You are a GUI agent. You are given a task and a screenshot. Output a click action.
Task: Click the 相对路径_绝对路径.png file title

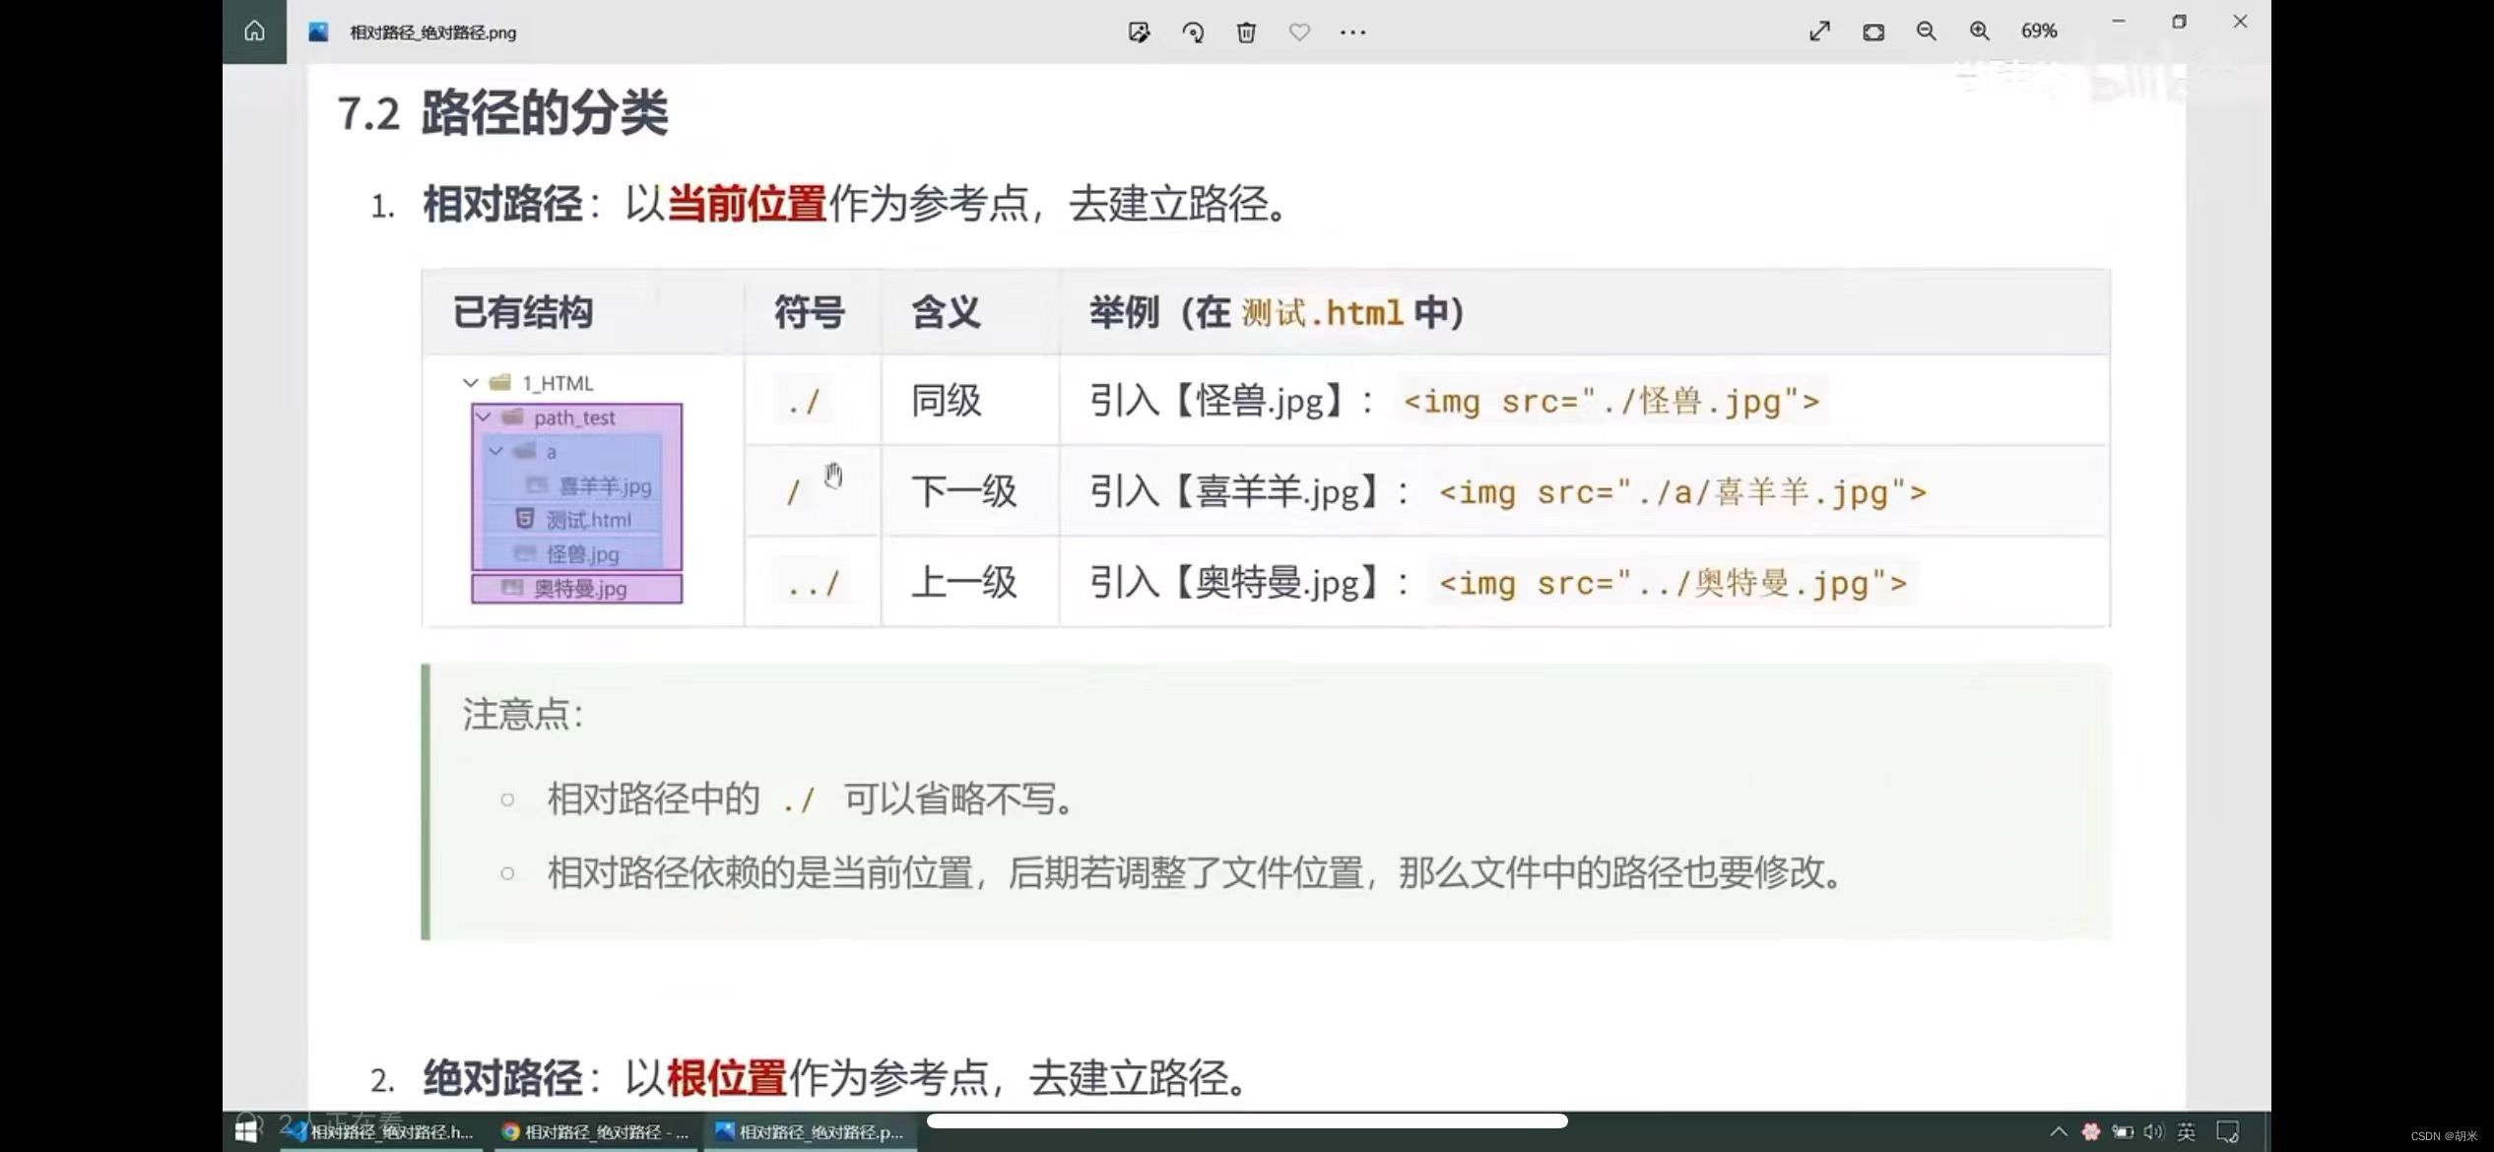pos(432,32)
